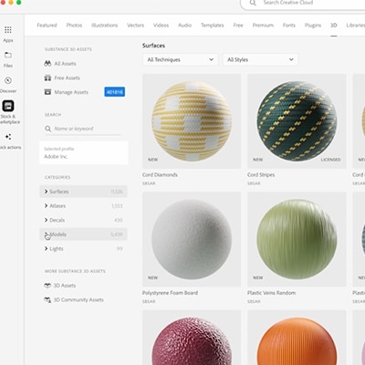Switch to the Vectors tab
365x365 pixels.
135,26
